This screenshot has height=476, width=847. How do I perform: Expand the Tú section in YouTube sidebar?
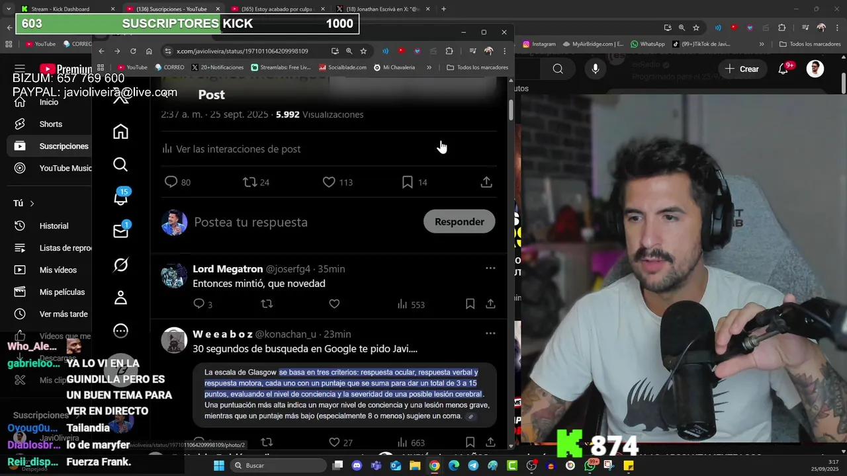coord(24,204)
